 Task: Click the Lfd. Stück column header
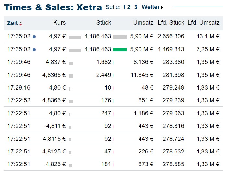171,23
